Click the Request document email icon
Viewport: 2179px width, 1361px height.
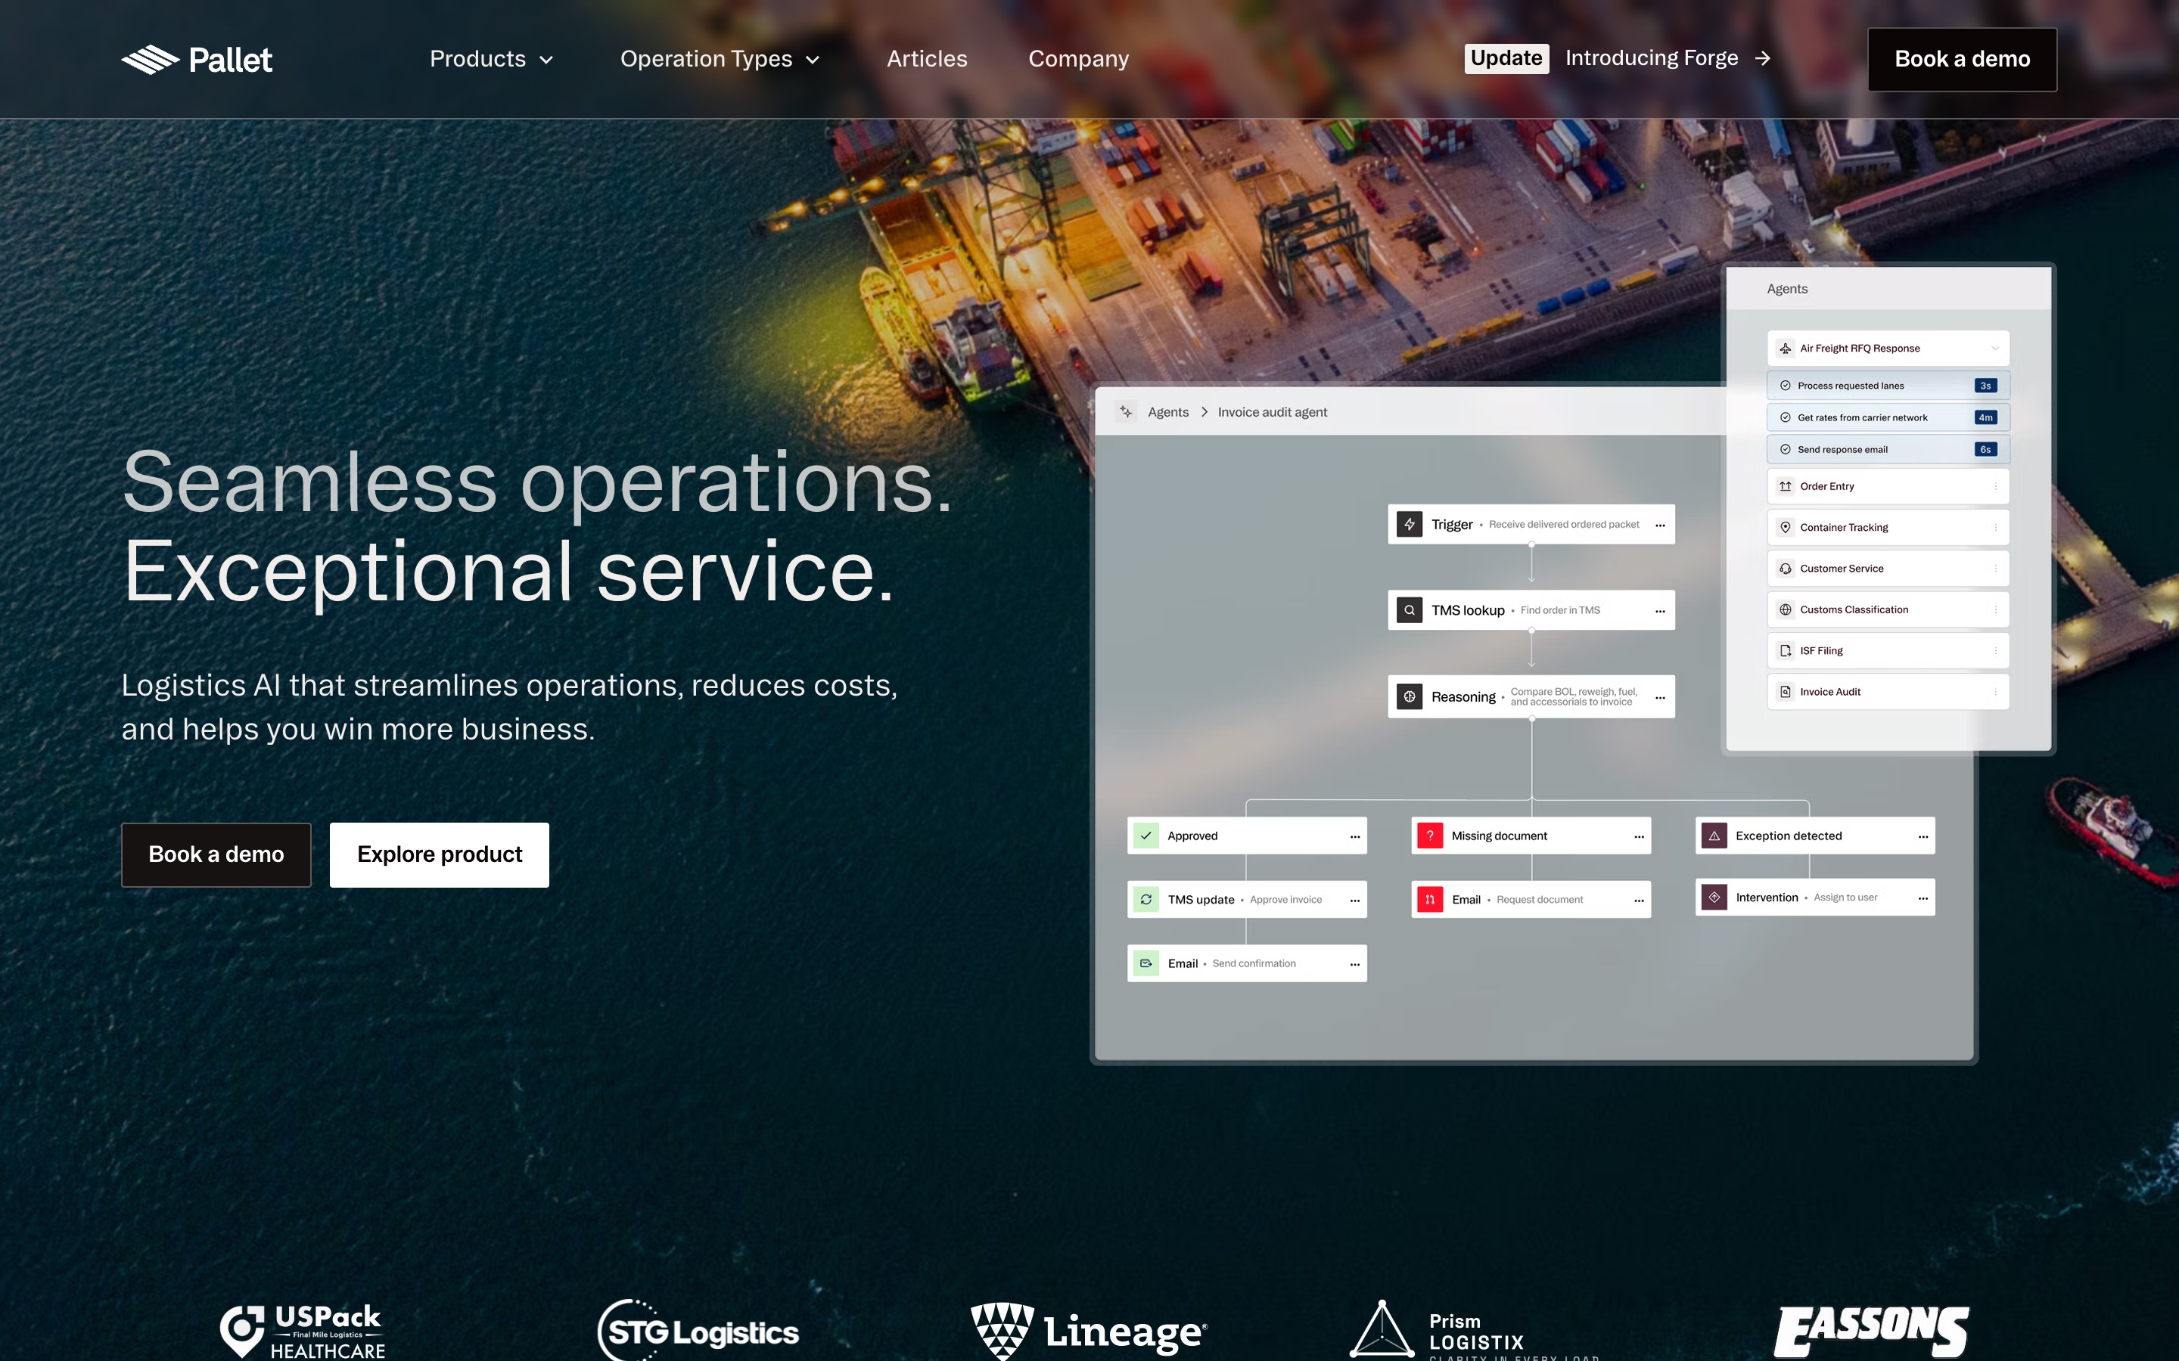click(1430, 899)
